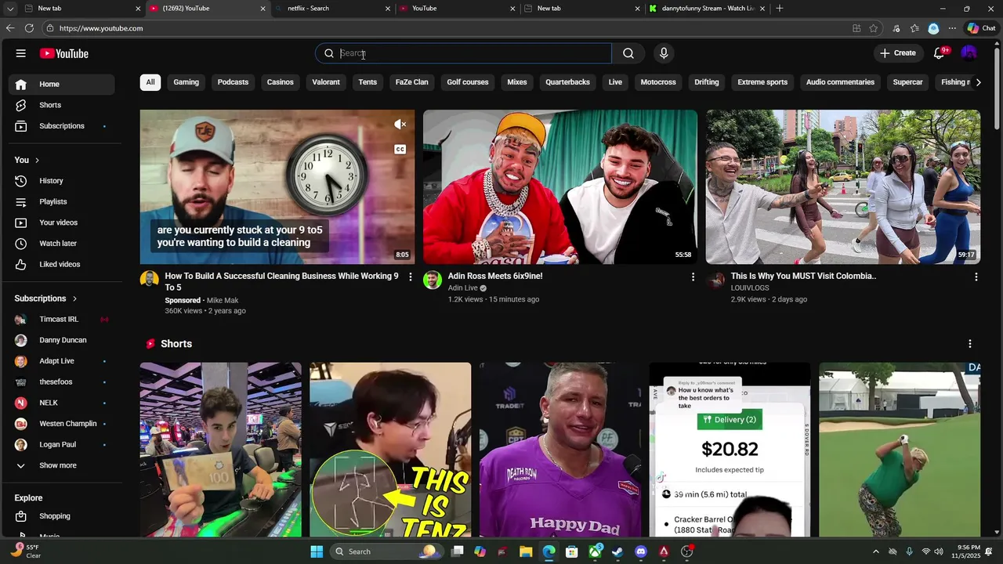Open the Logan Paul subscription

point(62,445)
